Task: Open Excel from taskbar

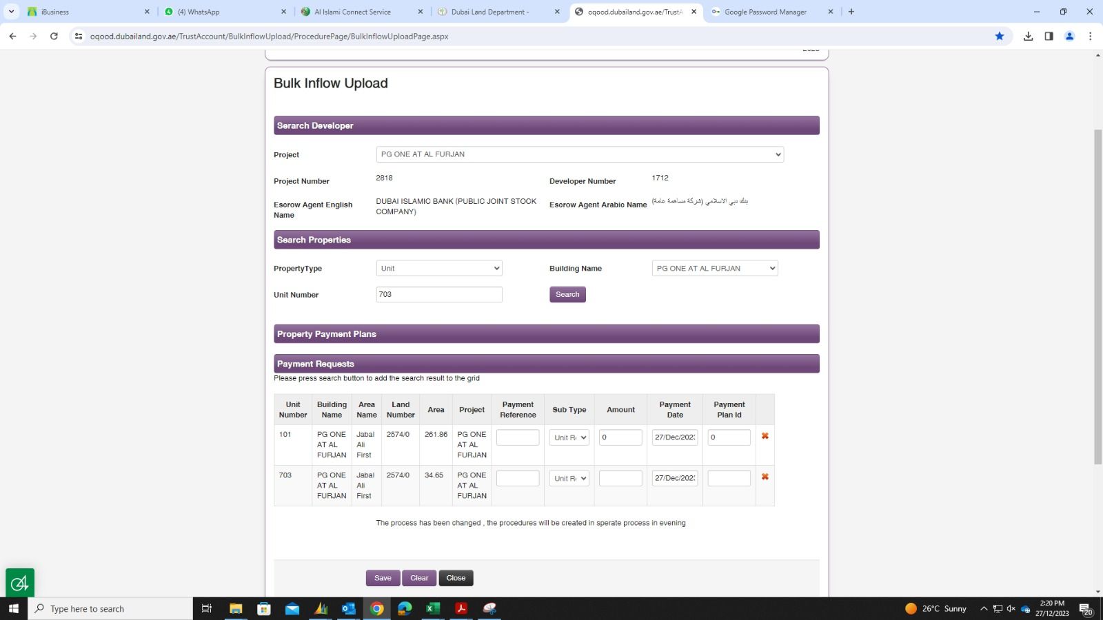Action: [x=433, y=608]
